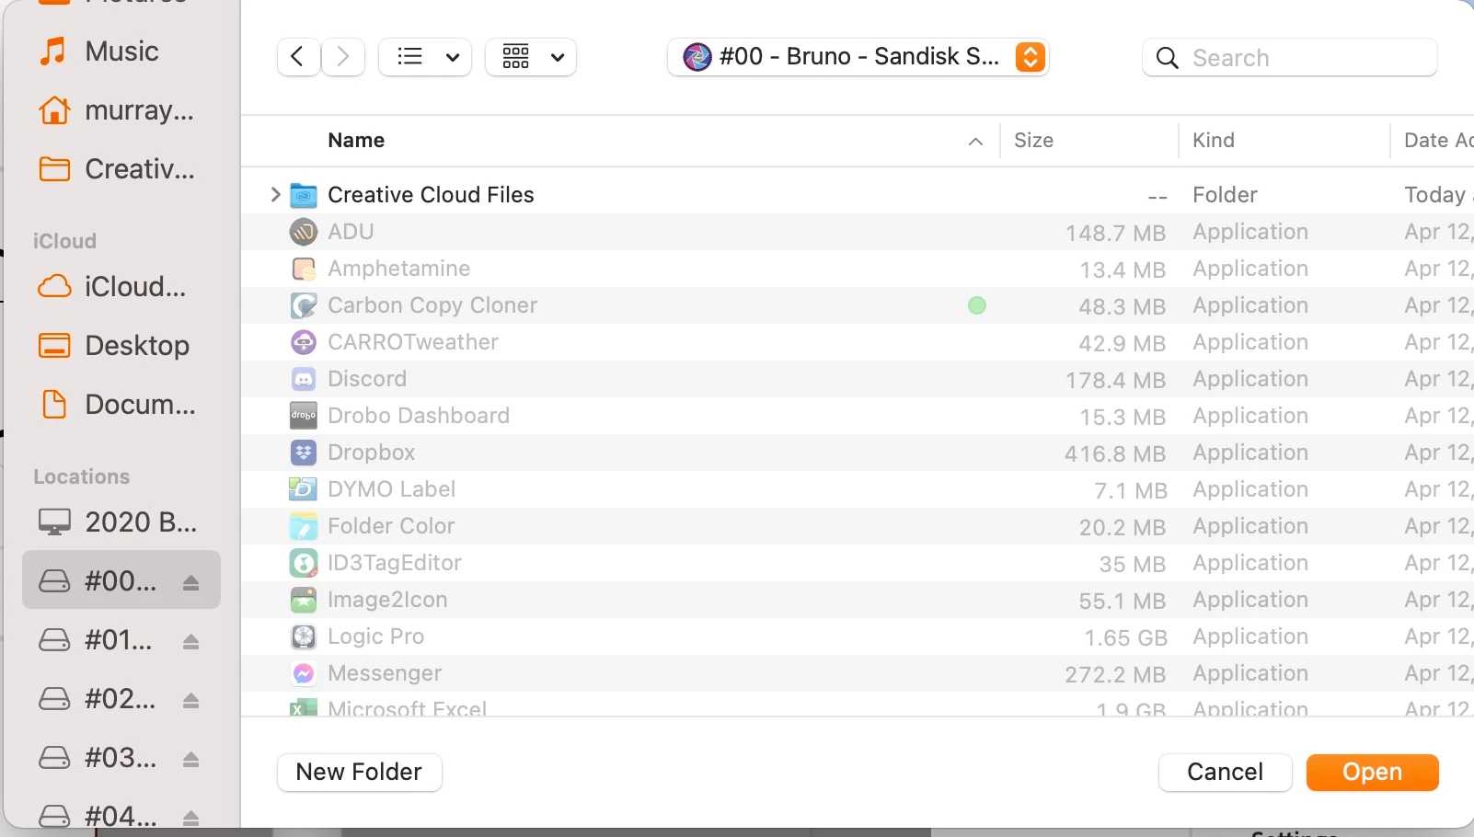This screenshot has width=1474, height=837.
Task: Go forward with the right chevron button
Action: click(x=343, y=57)
